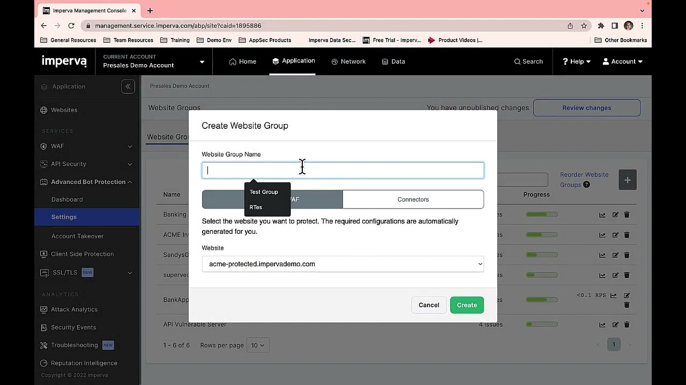The image size is (686, 385).
Task: Click the edit icon in Banking row
Action: pyautogui.click(x=615, y=215)
